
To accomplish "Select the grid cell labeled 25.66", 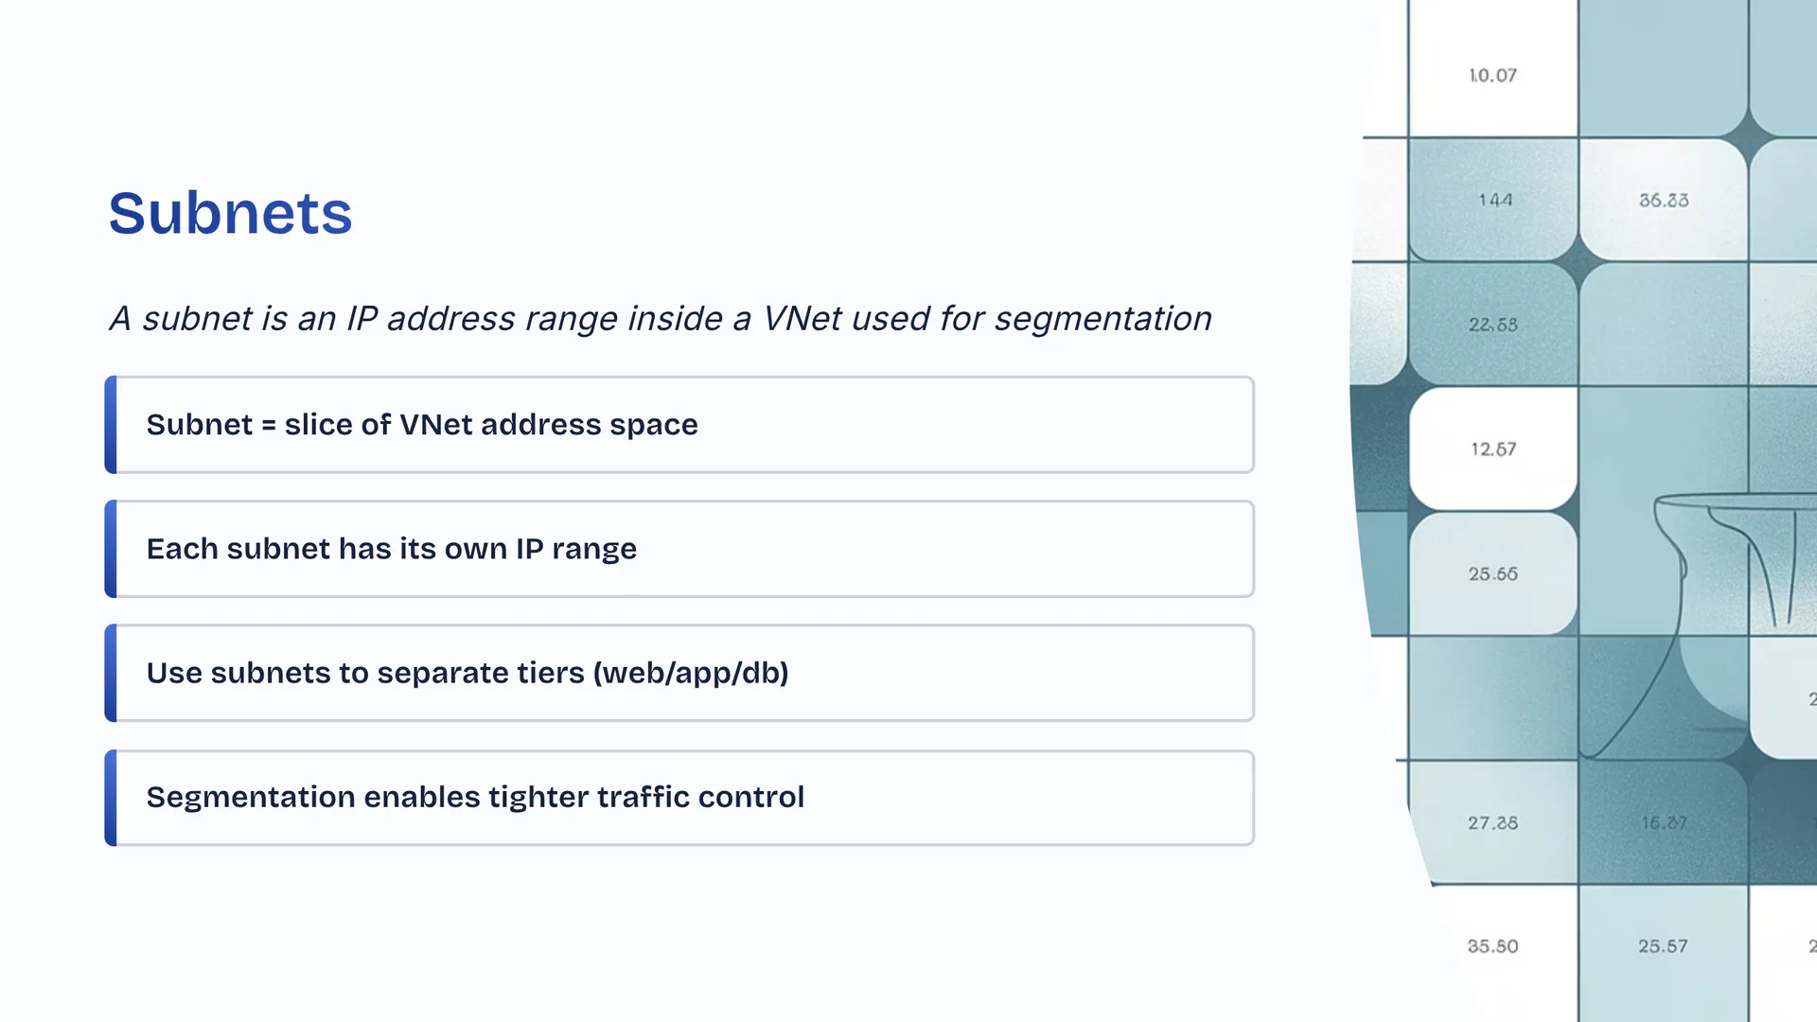I will pyautogui.click(x=1492, y=574).
